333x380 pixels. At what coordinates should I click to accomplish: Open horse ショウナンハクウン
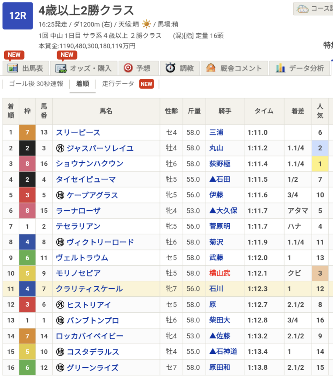[90, 164]
